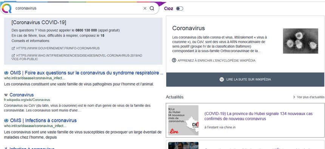Image resolution: width=325 pixels, height=149 pixels.
Task: Click the WHO favicon beside Foire aux questions
Action: click(6, 73)
